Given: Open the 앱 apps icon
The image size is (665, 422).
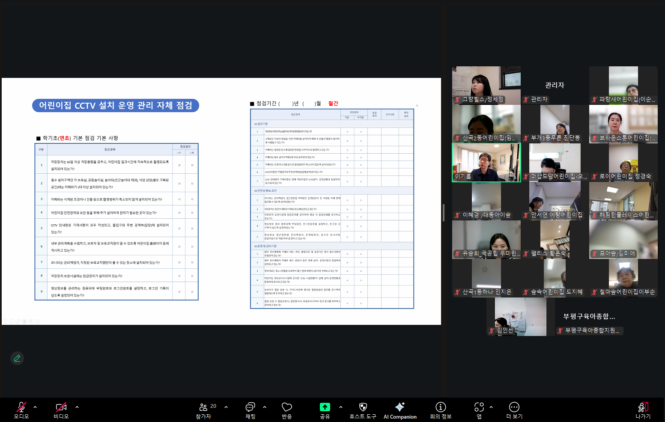Looking at the screenshot, I should click(x=479, y=410).
